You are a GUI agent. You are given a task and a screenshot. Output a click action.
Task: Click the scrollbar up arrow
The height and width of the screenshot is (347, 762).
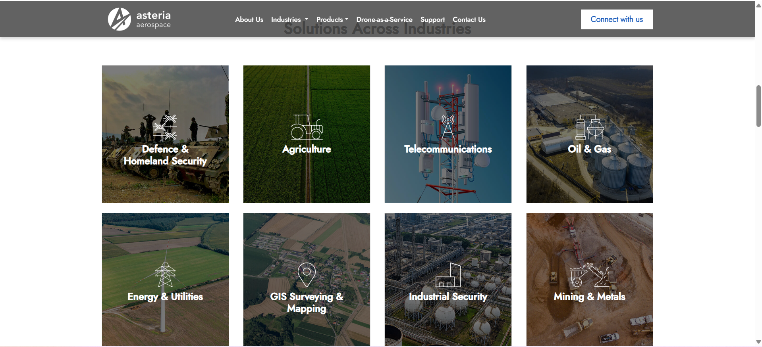pos(758,5)
